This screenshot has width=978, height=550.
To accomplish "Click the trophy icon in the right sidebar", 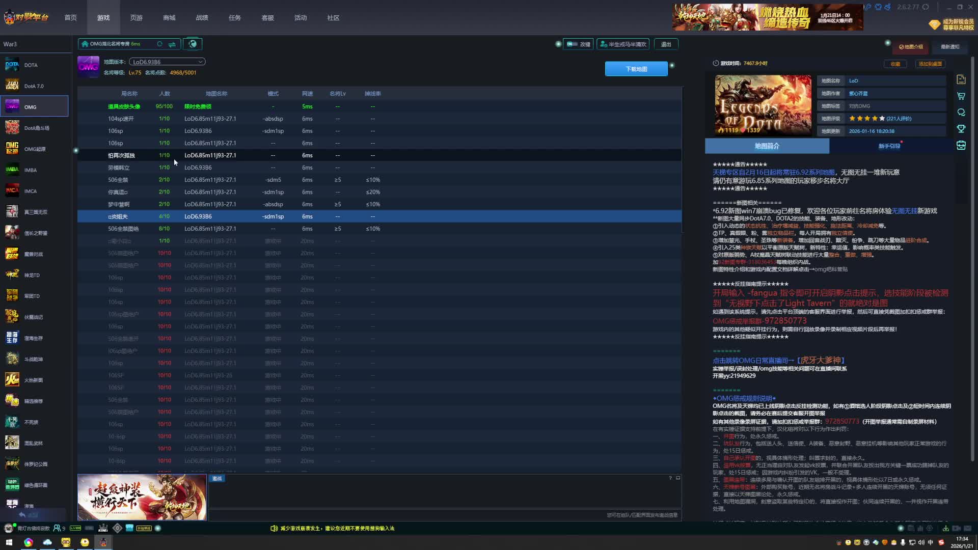I will [x=961, y=129].
